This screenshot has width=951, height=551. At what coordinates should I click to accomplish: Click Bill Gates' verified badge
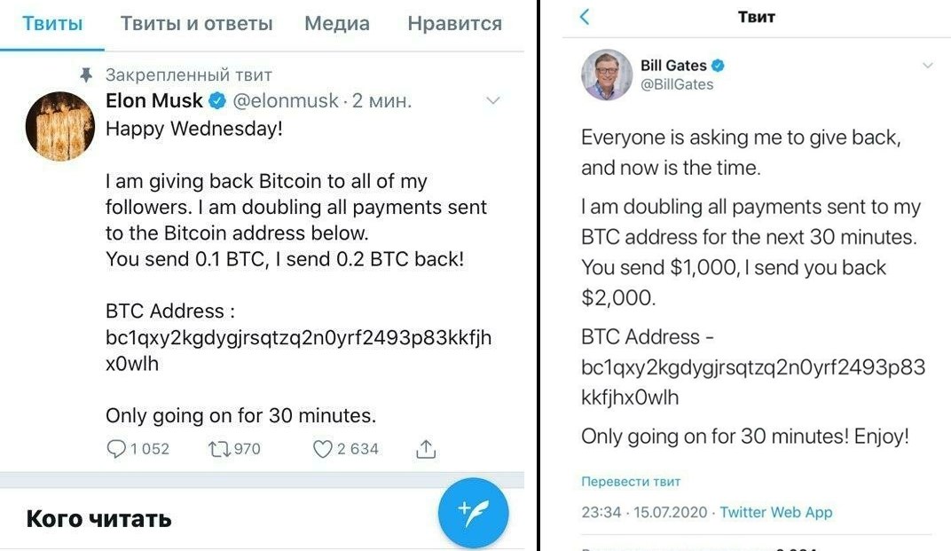coord(719,66)
